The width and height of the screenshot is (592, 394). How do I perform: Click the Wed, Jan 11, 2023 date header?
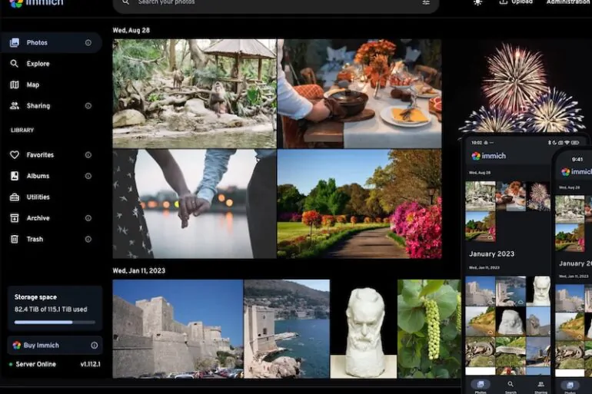(x=139, y=270)
